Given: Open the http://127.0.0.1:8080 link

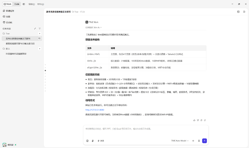Looking at the screenshot, I should 95,110.
